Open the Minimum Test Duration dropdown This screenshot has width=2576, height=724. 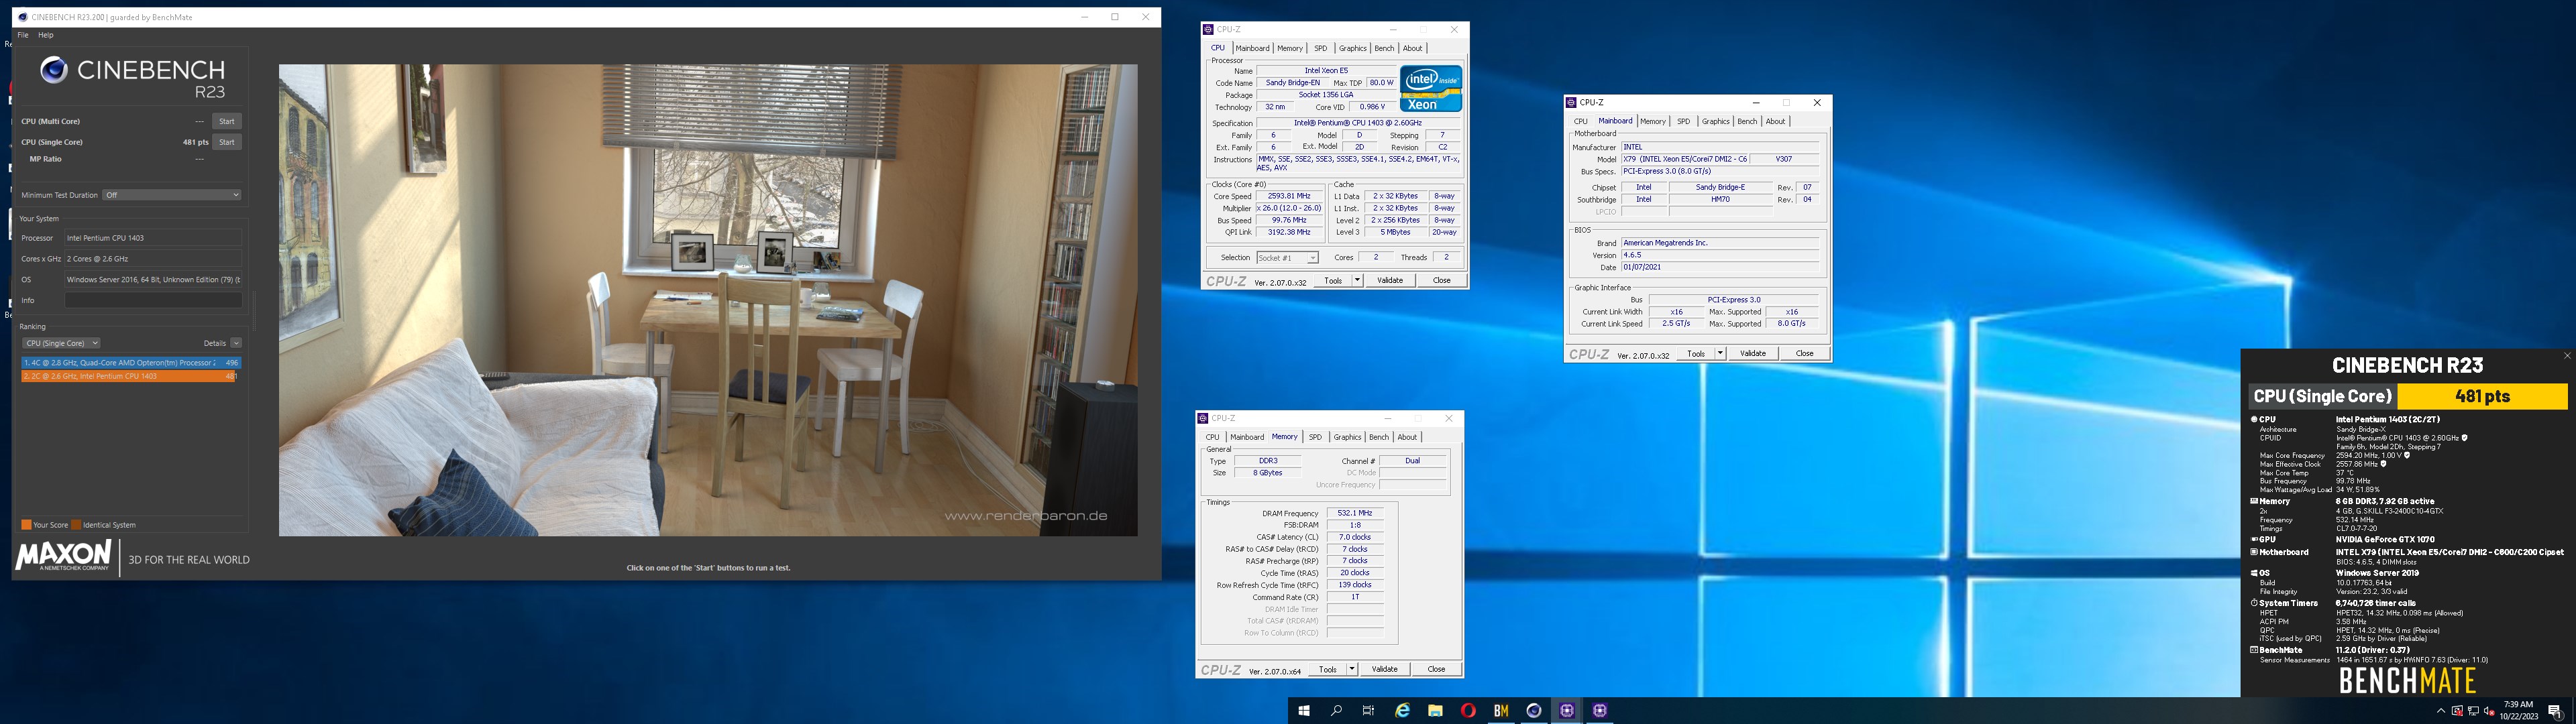pos(172,195)
